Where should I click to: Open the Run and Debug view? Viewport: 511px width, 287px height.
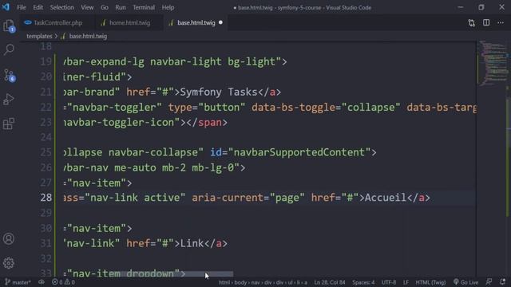point(9,99)
